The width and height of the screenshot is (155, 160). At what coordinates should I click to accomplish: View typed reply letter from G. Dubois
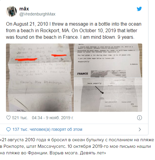coord(108,60)
